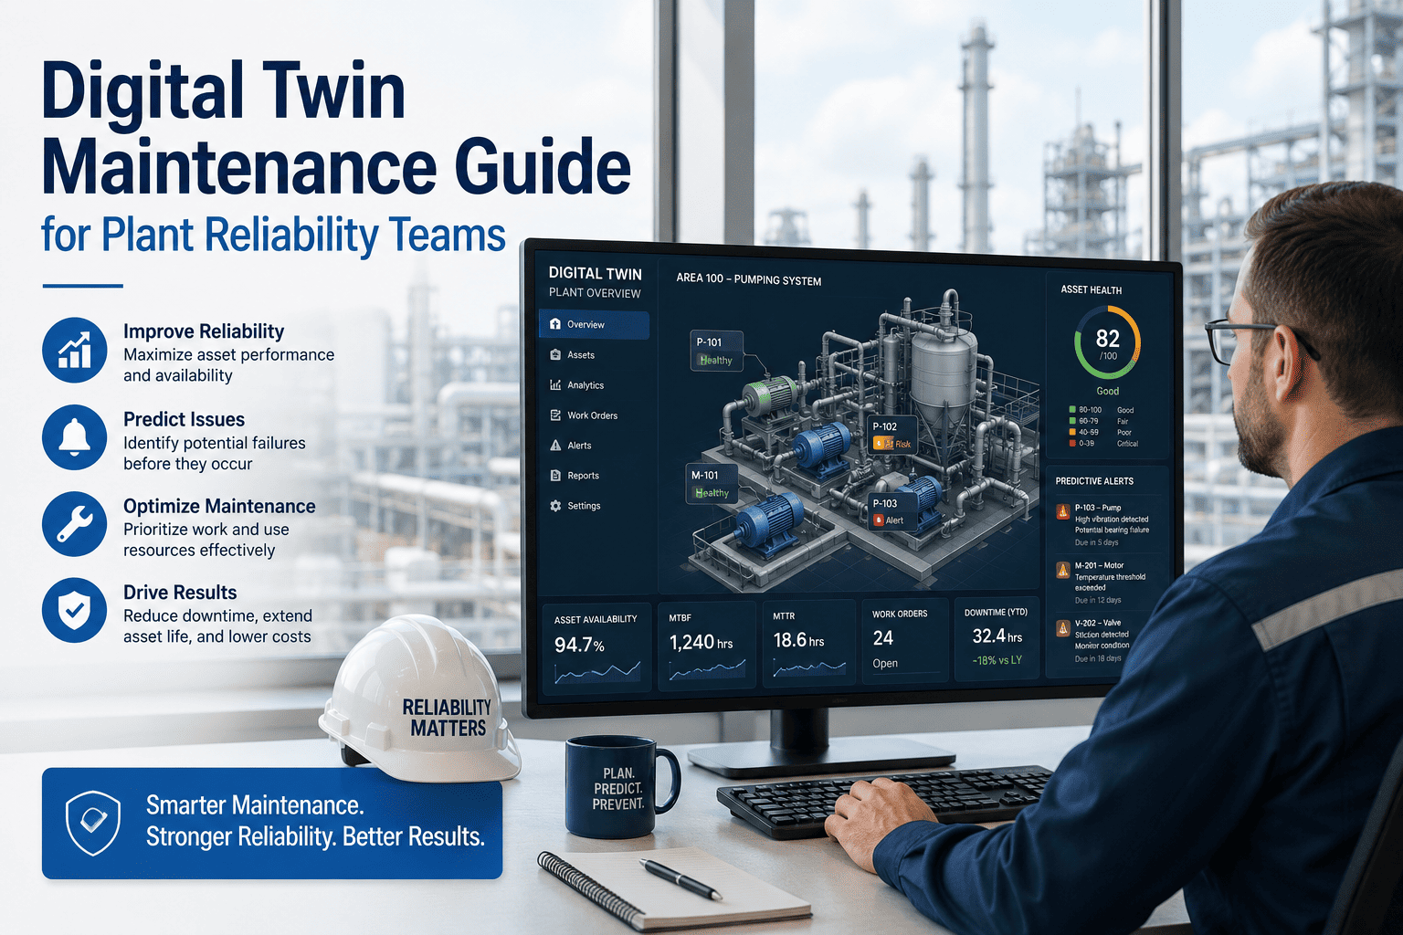Click the orange 40-59 Poor legend swatch
The image size is (1403, 935).
coord(1072,432)
